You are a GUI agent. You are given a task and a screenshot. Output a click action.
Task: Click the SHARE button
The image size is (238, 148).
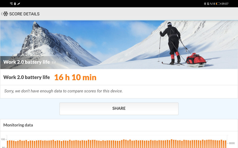119,109
